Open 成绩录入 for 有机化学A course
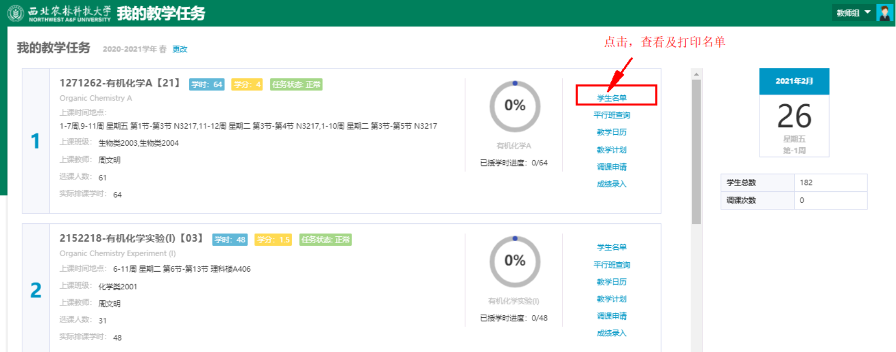This screenshot has height=352, width=896. click(612, 184)
